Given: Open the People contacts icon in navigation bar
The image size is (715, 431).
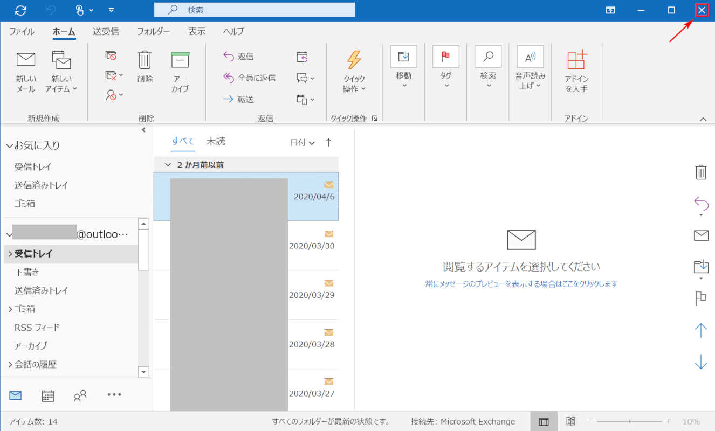Looking at the screenshot, I should tap(80, 395).
